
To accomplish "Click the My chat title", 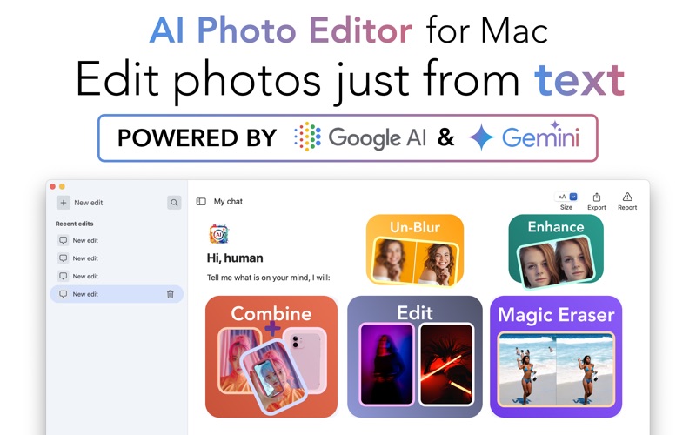I will click(x=228, y=202).
